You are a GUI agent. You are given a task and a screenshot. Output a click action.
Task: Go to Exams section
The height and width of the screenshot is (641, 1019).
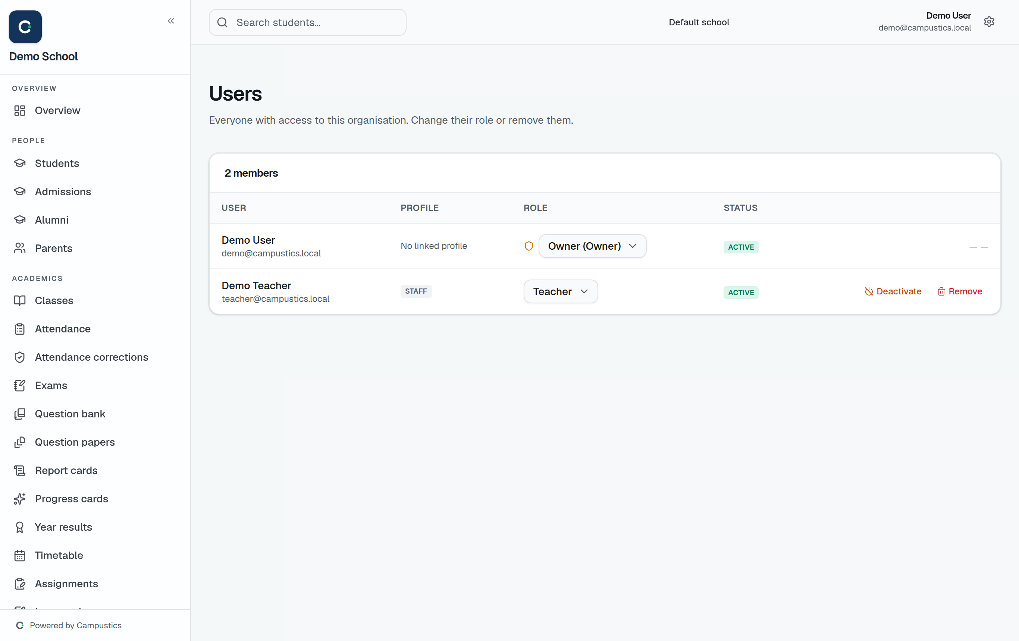(51, 385)
